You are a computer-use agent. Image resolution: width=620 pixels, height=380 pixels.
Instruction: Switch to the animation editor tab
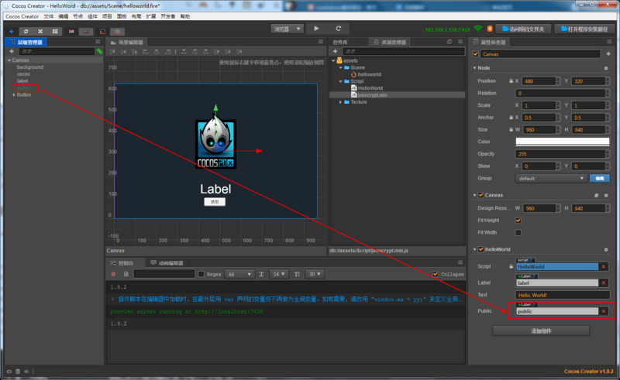pos(167,263)
